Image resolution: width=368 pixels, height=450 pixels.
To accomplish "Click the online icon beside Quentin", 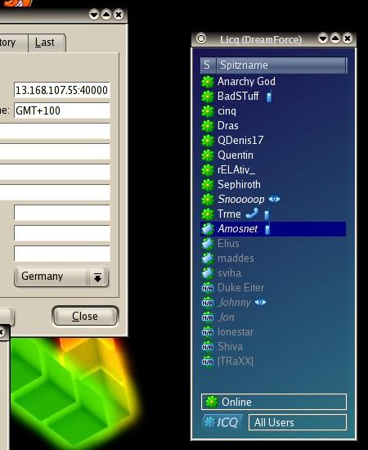I will tap(208, 155).
